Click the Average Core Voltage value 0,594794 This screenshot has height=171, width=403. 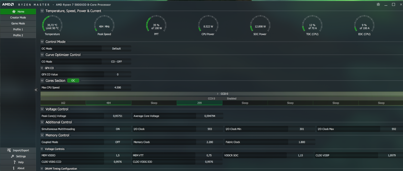pos(210,116)
